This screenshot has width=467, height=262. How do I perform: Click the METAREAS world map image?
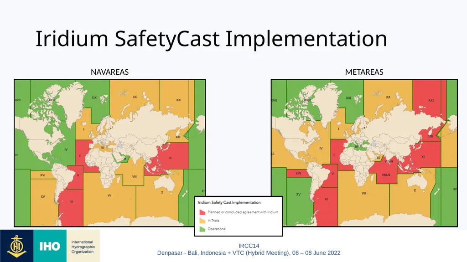364,153
